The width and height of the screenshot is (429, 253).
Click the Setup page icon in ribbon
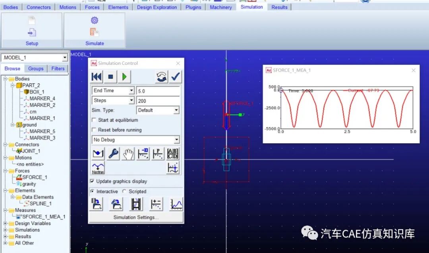pos(32,20)
